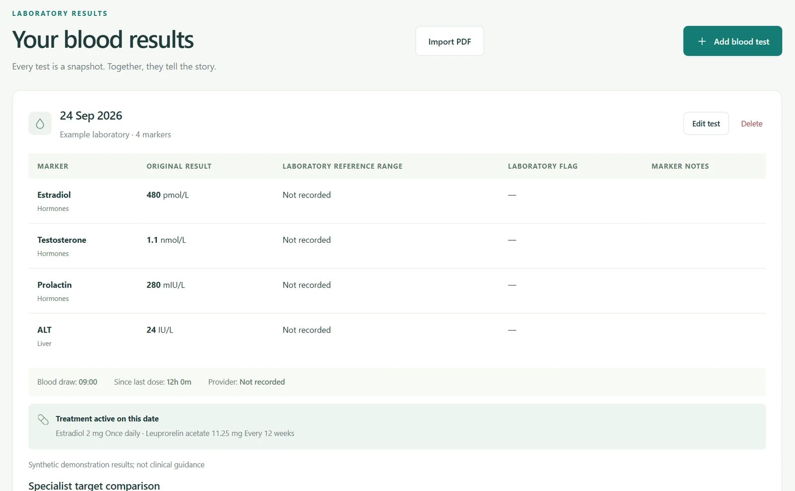
Task: Click the Provider Not recorded entry
Action: point(246,382)
